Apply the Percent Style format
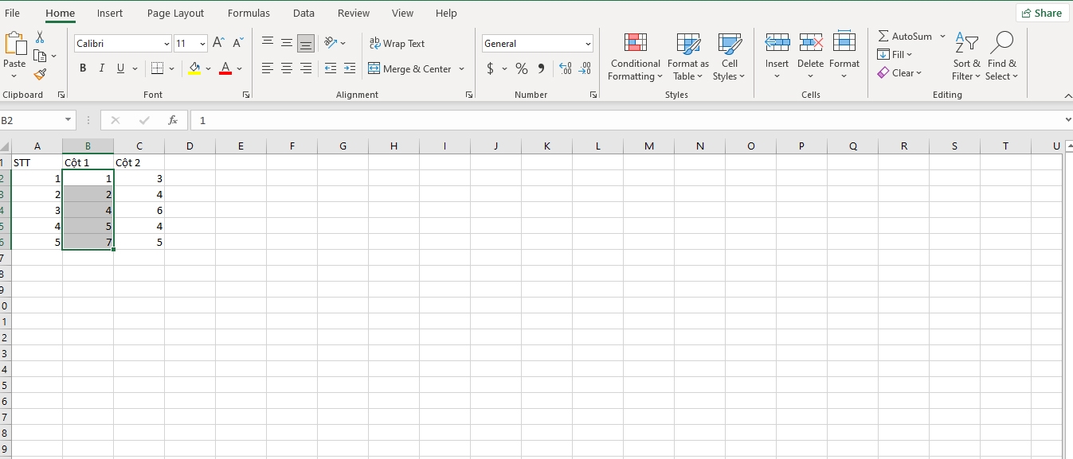Viewport: 1073px width, 459px height. coord(522,68)
